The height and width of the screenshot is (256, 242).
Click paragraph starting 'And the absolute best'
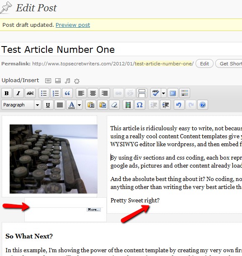pos(176,183)
